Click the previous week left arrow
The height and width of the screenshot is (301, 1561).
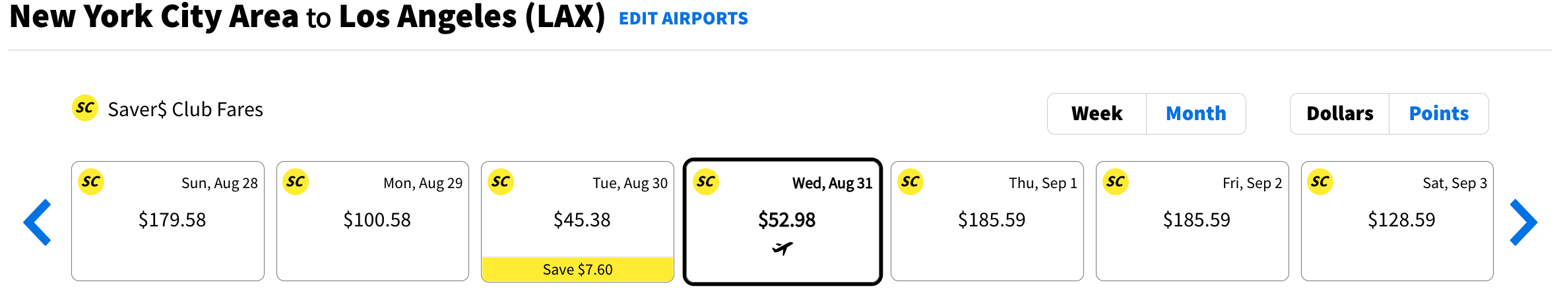point(38,222)
